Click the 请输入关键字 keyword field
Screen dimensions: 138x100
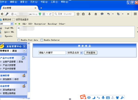pyautogui.click(x=52, y=53)
